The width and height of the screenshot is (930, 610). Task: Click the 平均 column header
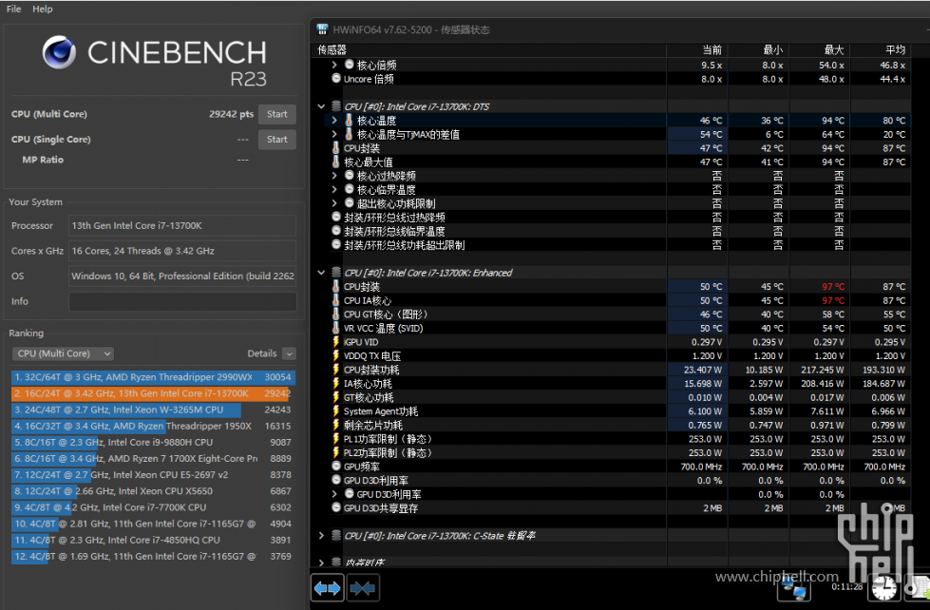[x=896, y=49]
